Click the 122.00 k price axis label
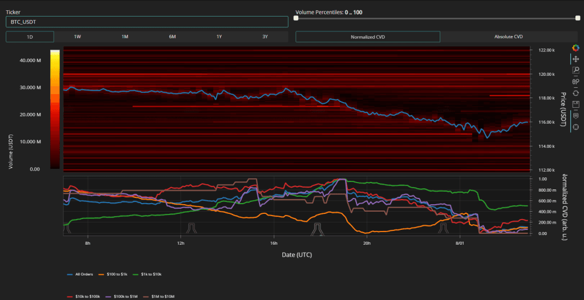The height and width of the screenshot is (300, 584). [x=547, y=50]
